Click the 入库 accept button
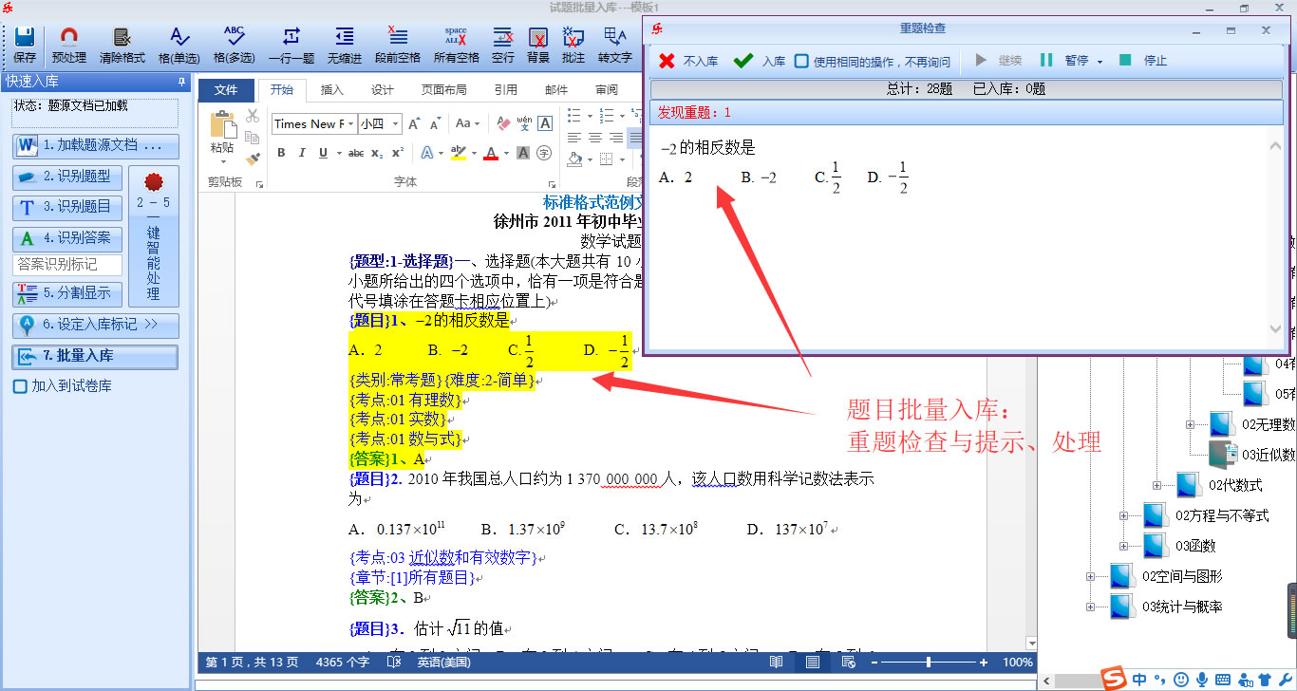The image size is (1297, 691). [760, 62]
